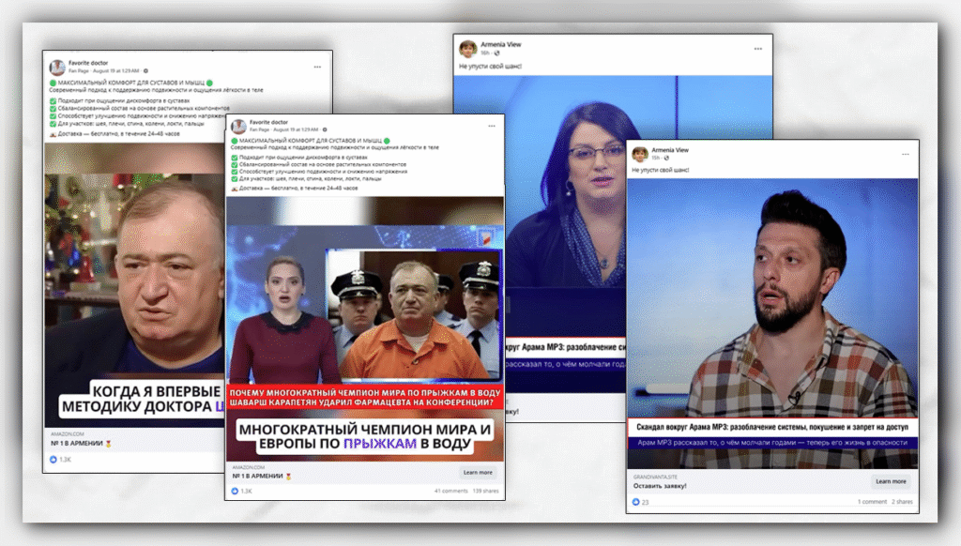Open the 41 comments link

tap(450, 491)
